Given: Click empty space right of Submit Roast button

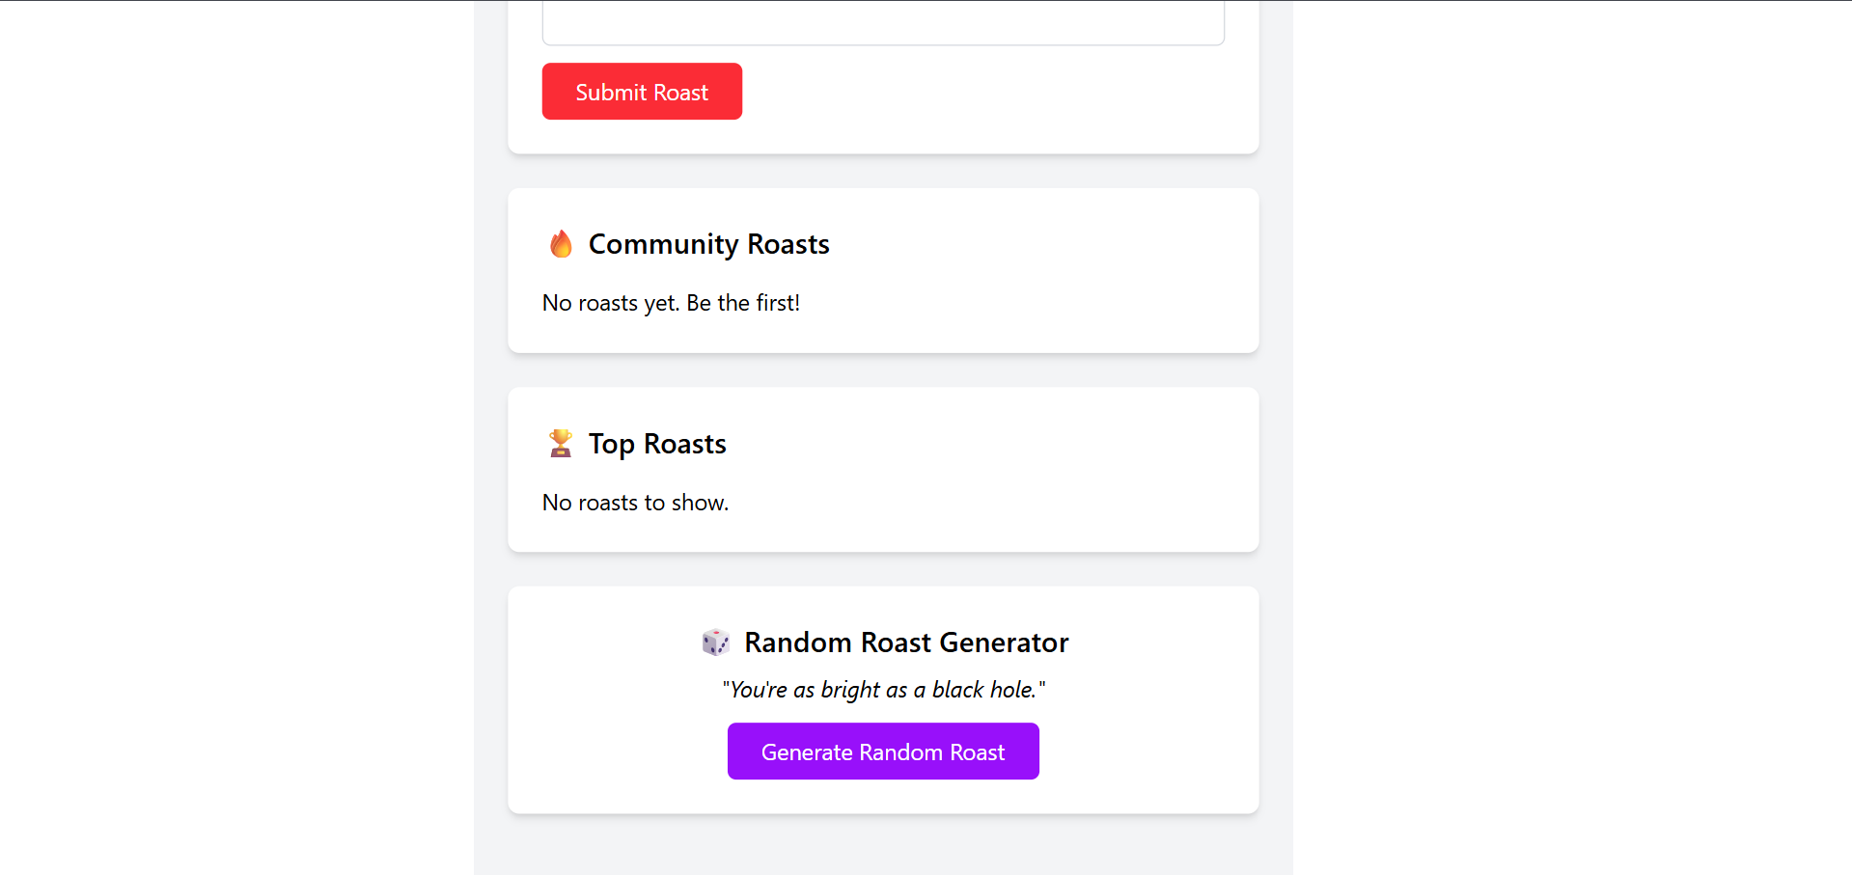Looking at the screenshot, I should (x=965, y=92).
